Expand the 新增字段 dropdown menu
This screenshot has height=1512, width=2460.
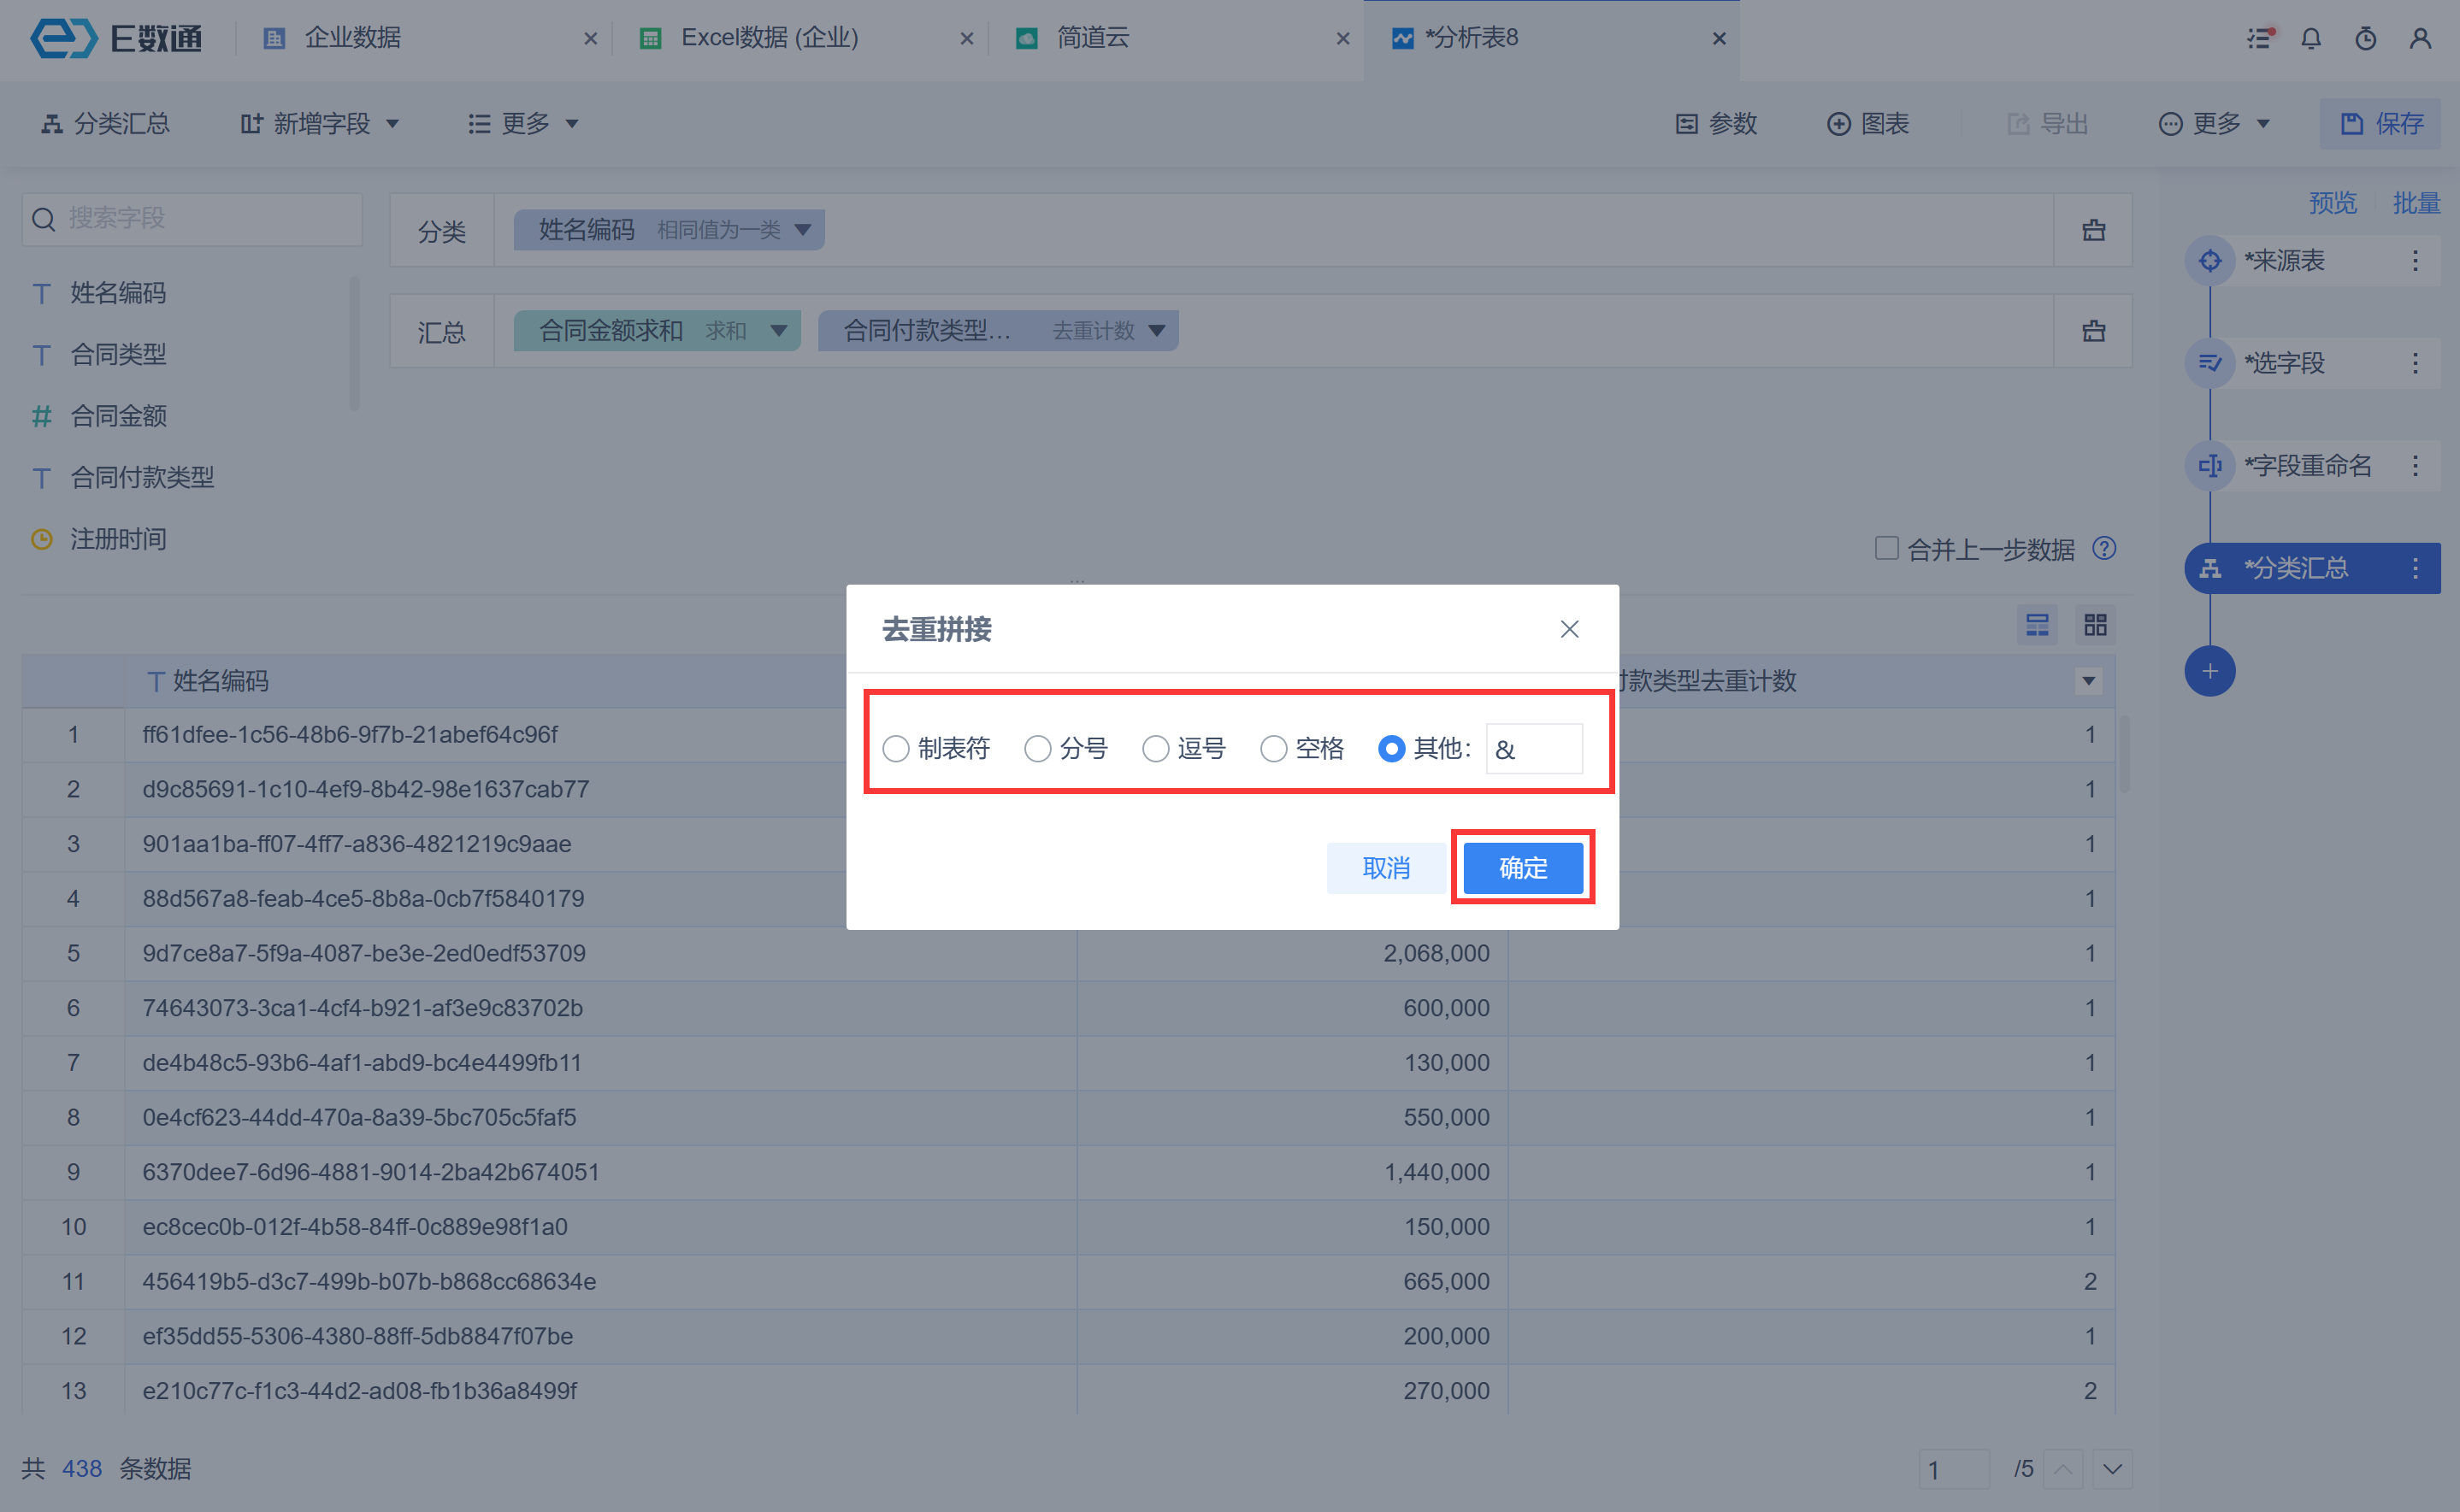320,124
